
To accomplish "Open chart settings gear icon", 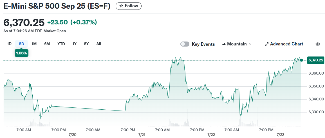I will [x=317, y=44].
